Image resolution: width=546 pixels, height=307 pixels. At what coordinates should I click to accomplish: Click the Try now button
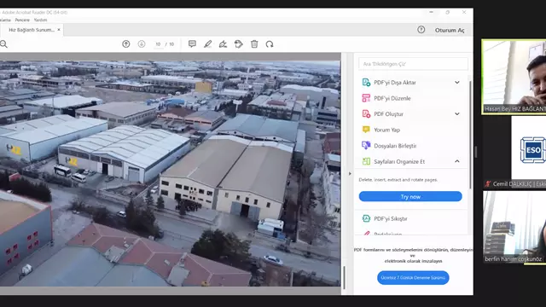410,196
